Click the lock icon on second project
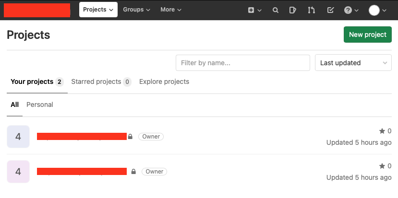Image resolution: width=398 pixels, height=198 pixels. point(133,172)
